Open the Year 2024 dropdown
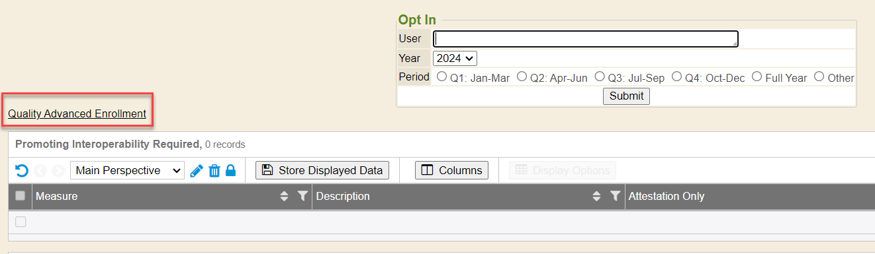The width and height of the screenshot is (875, 254). (x=455, y=58)
